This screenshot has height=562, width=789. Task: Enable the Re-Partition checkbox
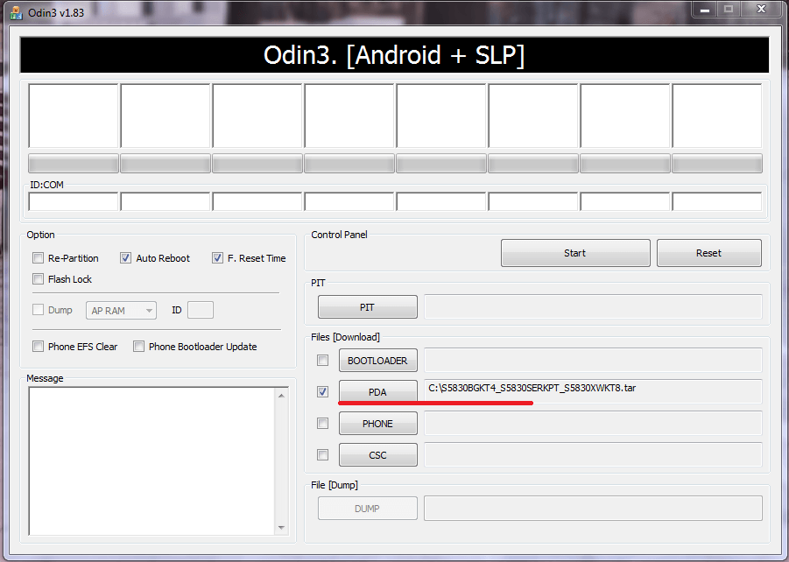tap(39, 258)
